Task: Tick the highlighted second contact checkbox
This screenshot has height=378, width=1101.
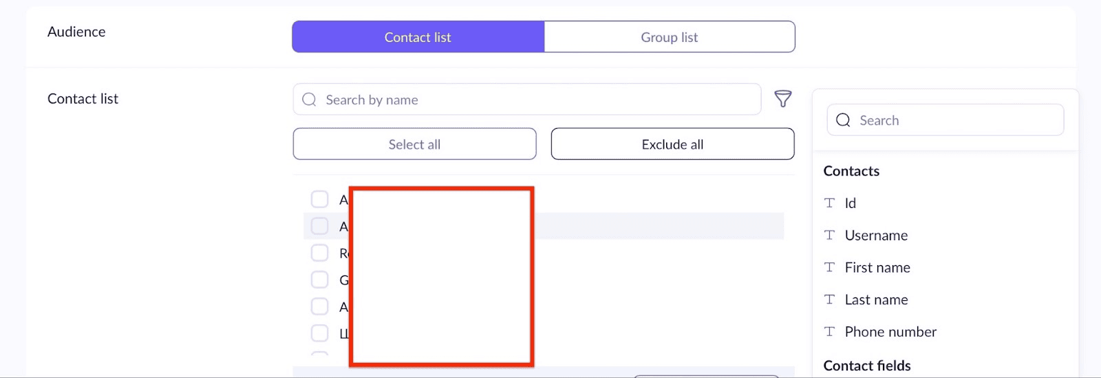Action: [x=320, y=226]
